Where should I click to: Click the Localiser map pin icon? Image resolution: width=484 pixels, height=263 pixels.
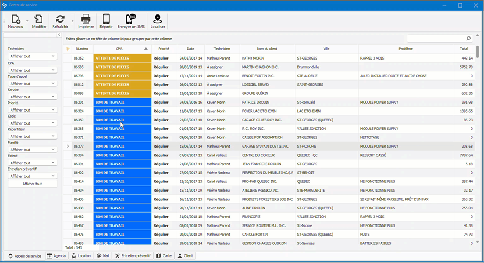click(158, 19)
